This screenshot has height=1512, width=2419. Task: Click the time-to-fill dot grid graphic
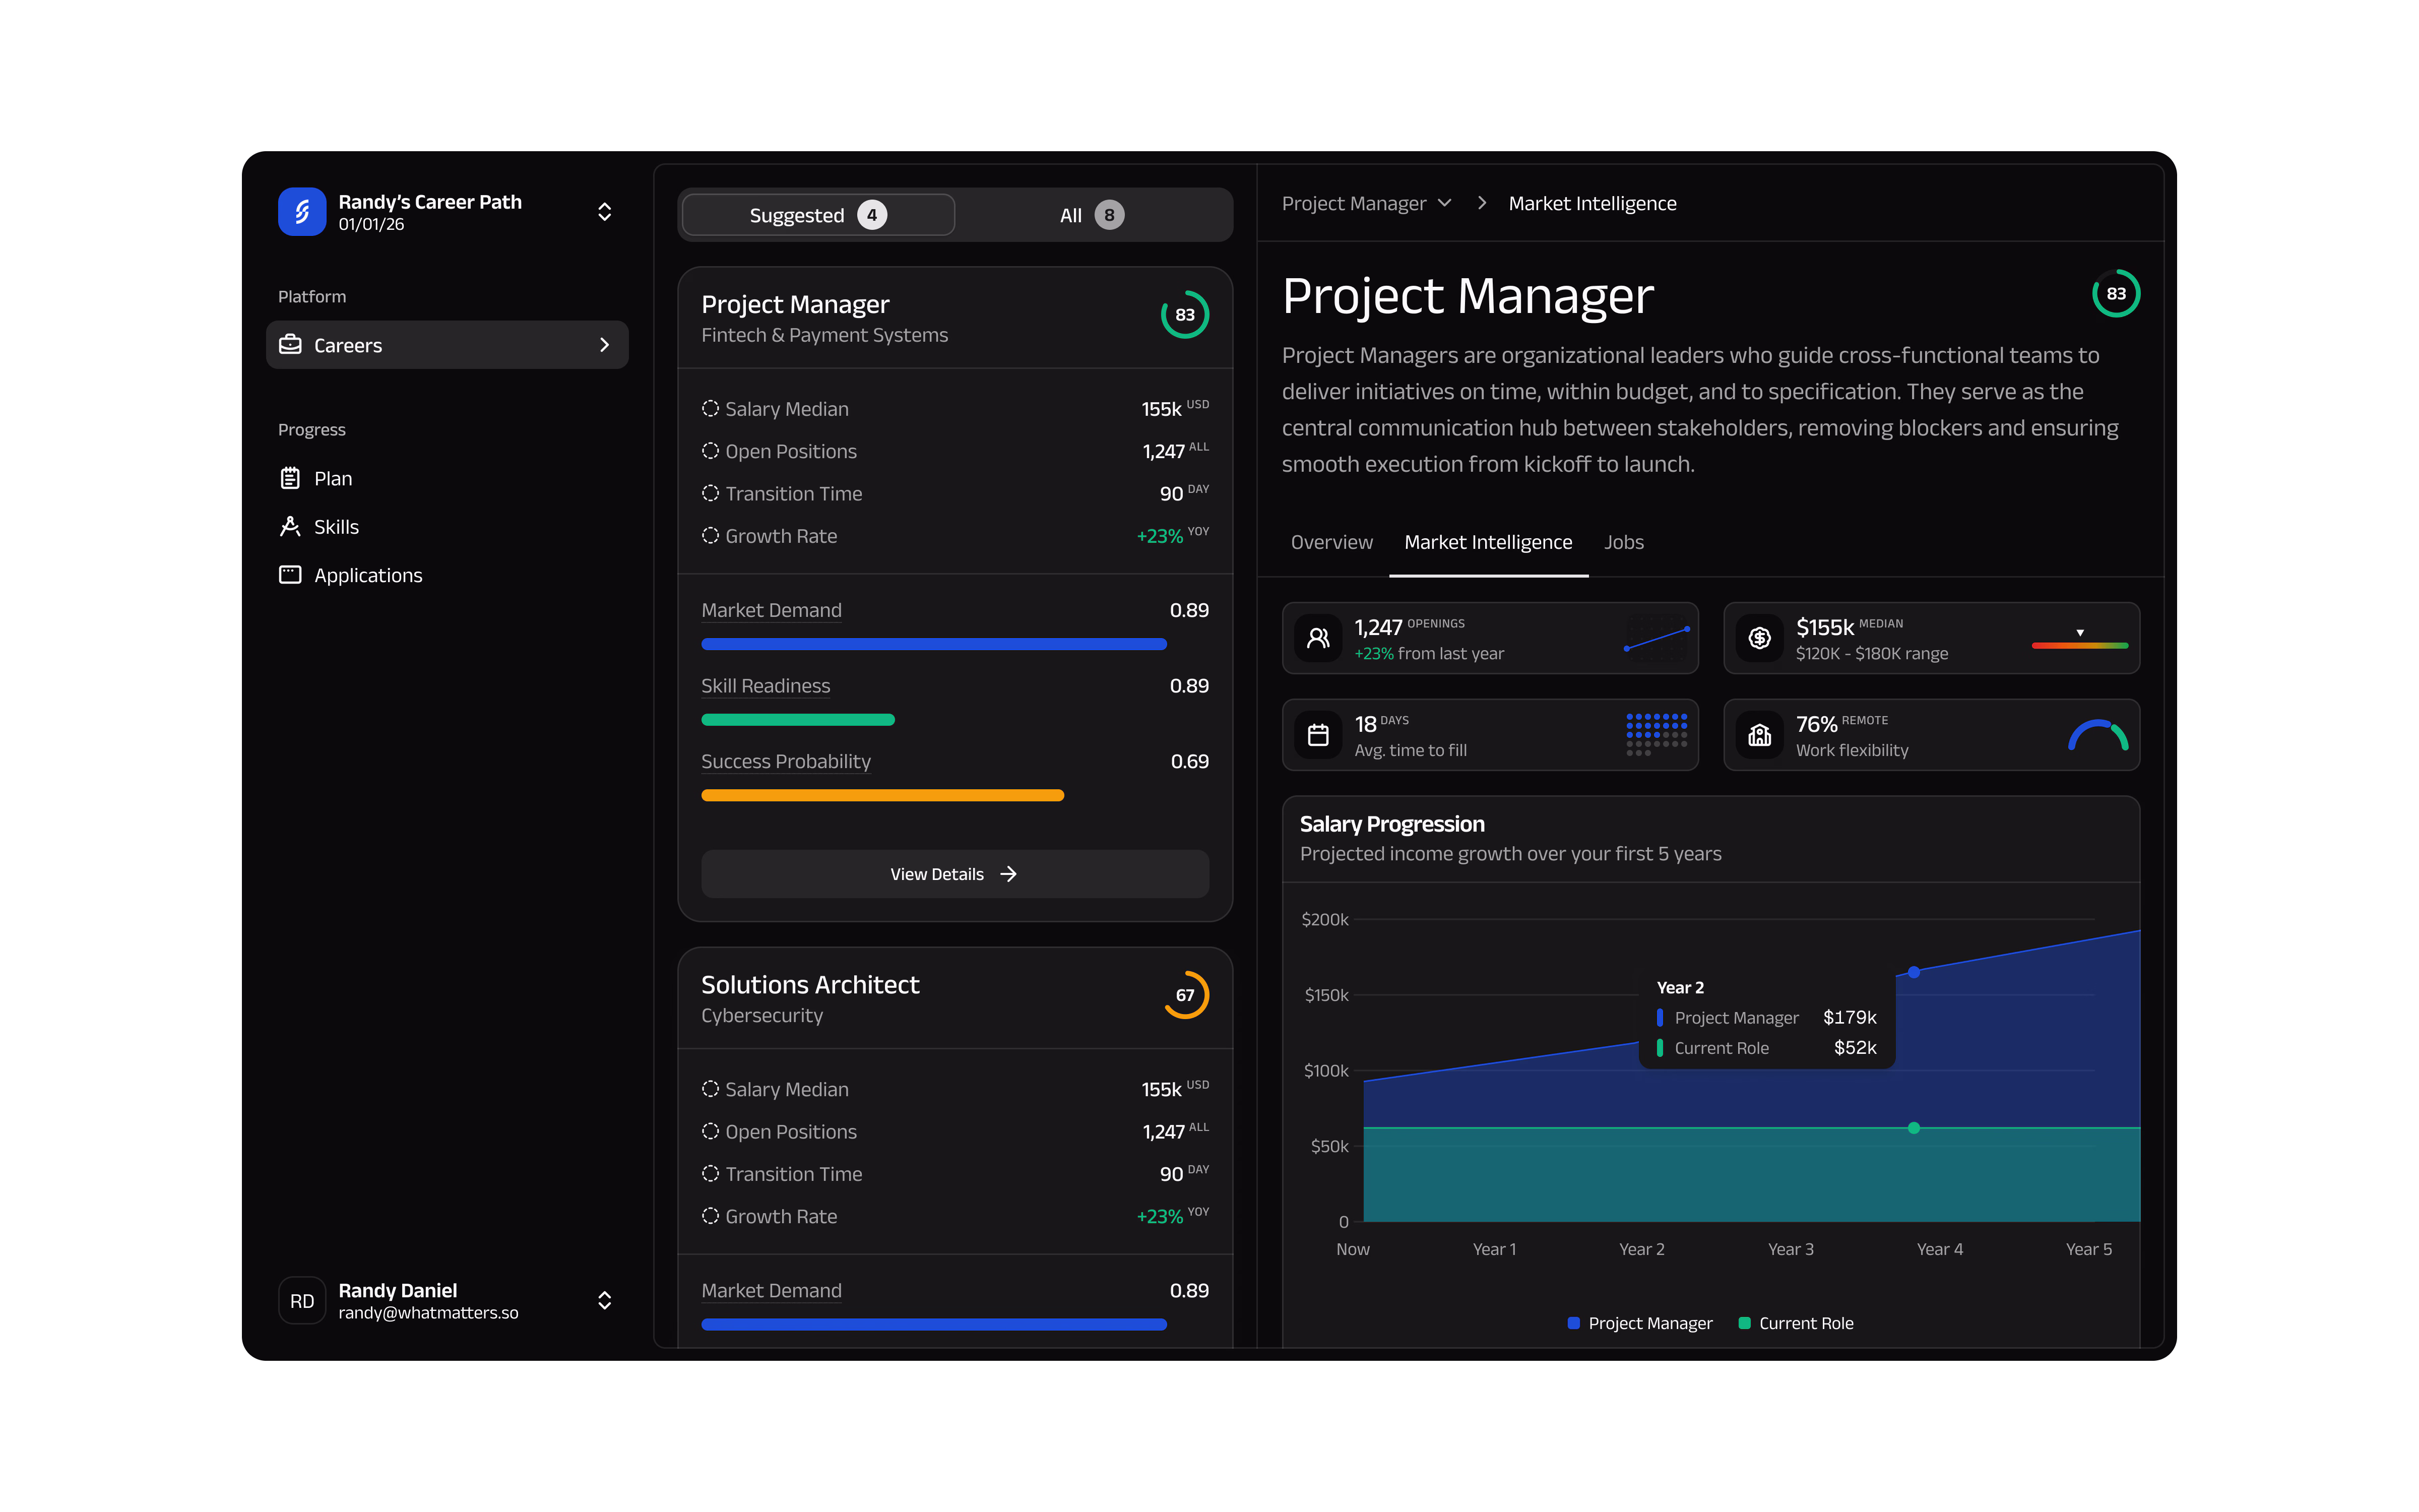pos(1657,734)
